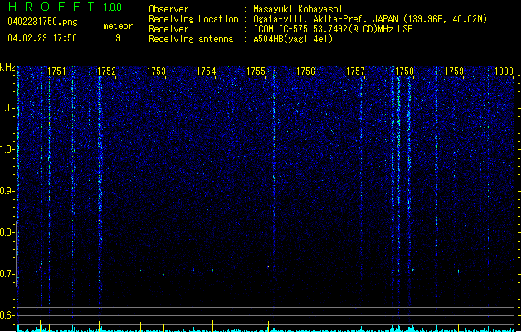Image resolution: width=522 pixels, height=332 pixels.
Task: Click the 1752 time marker
Action: point(106,71)
